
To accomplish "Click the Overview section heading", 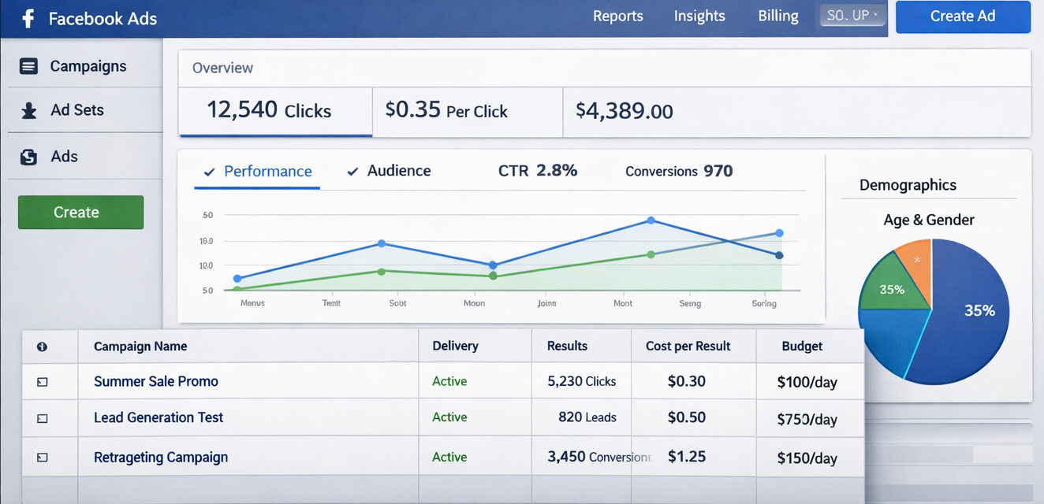I will point(223,68).
